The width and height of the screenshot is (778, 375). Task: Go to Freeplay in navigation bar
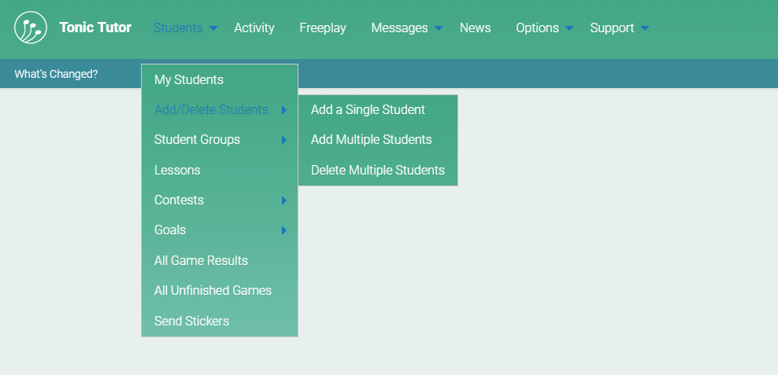[x=322, y=28]
